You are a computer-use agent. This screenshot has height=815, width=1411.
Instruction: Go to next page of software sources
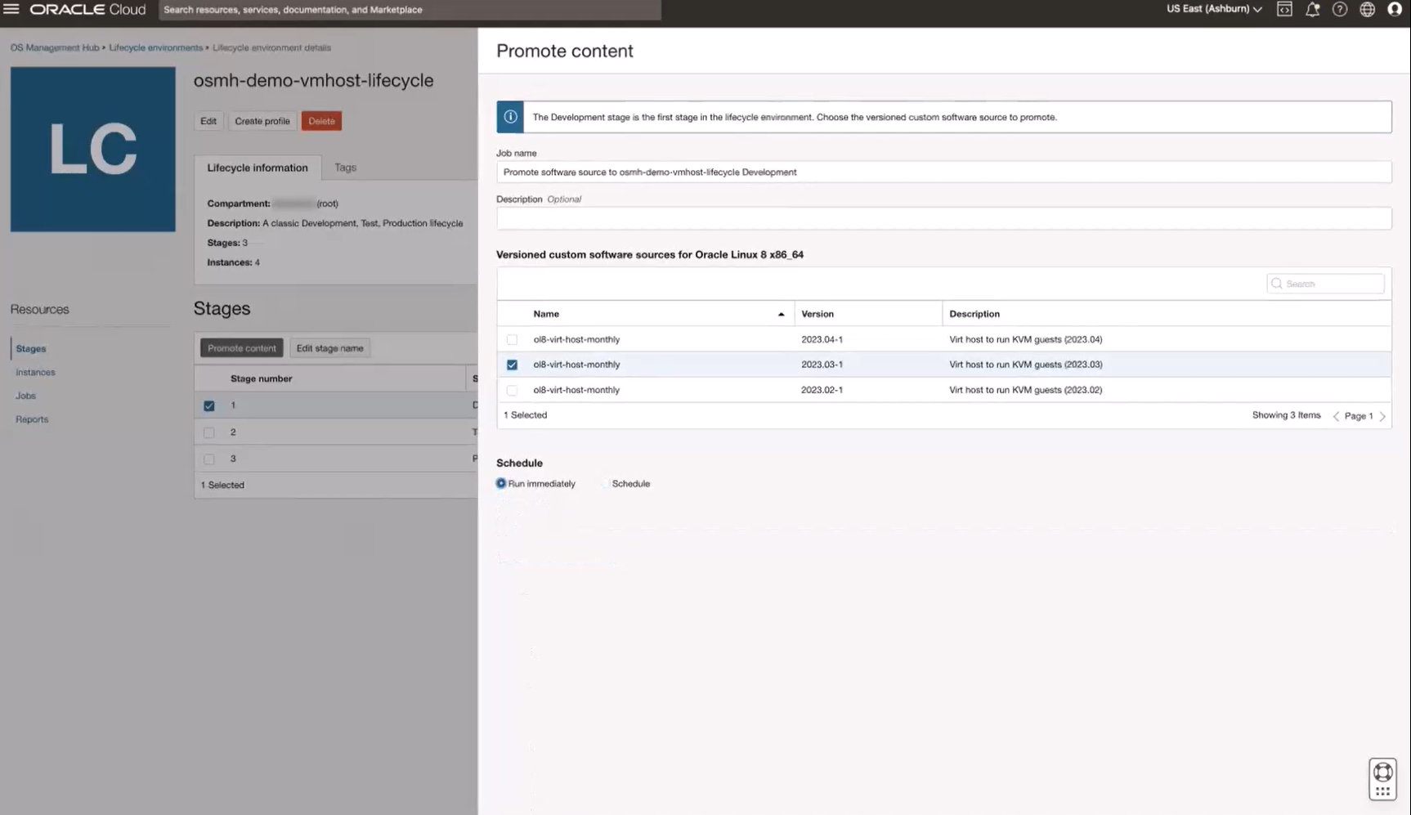click(1382, 416)
